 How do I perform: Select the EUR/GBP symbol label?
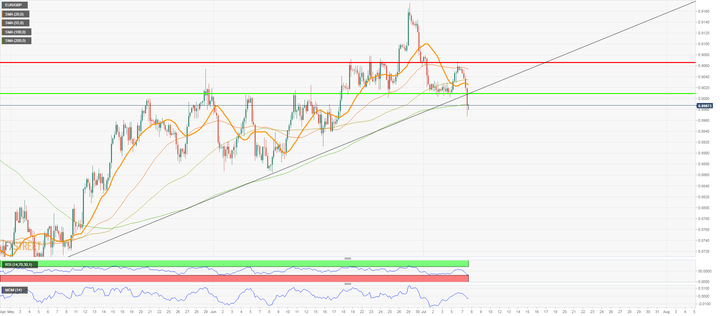15,5
